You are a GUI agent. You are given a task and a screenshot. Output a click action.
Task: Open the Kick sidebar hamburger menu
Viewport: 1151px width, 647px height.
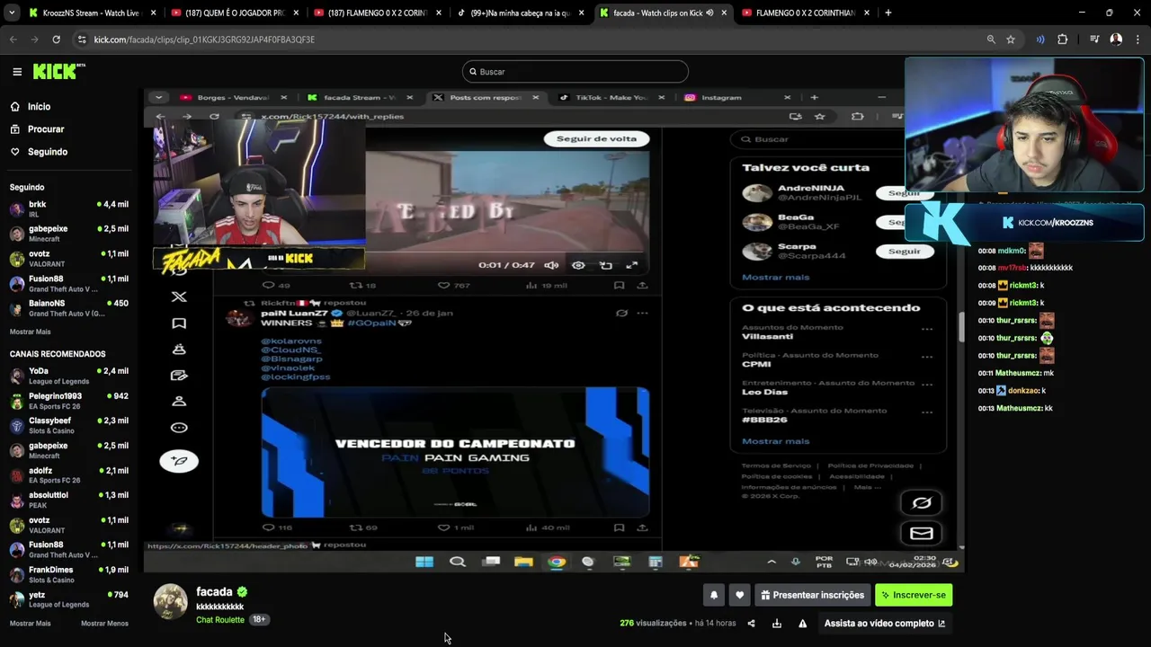point(17,72)
